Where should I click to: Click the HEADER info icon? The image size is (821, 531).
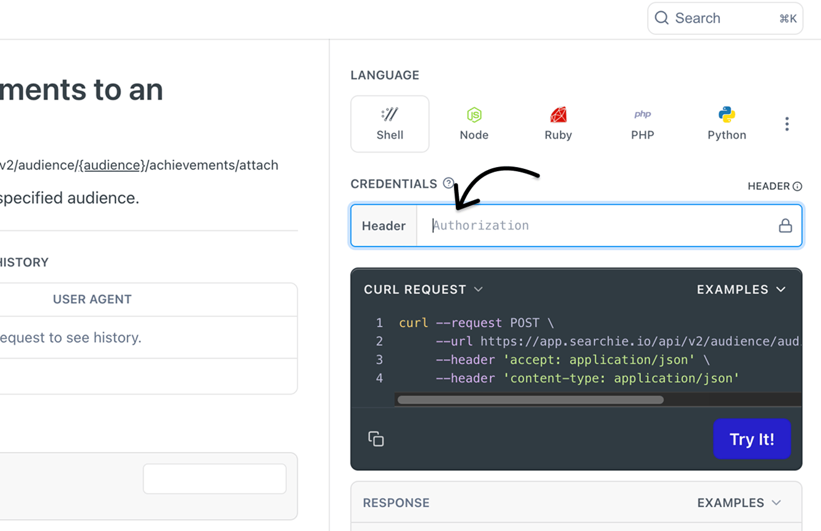click(797, 187)
